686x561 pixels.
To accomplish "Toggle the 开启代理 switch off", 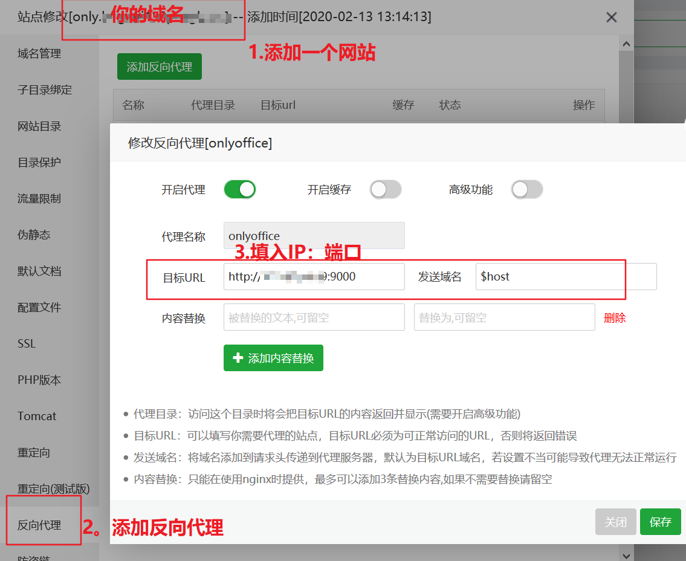I will tap(240, 190).
